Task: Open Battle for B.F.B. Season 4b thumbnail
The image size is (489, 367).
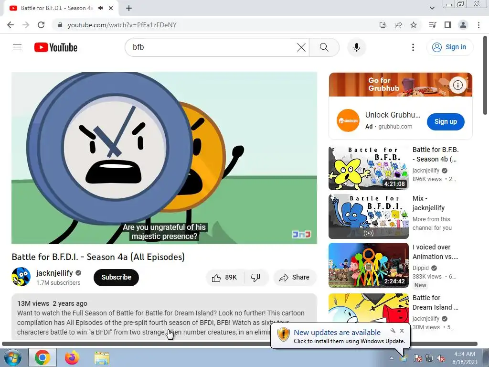Action: click(369, 168)
